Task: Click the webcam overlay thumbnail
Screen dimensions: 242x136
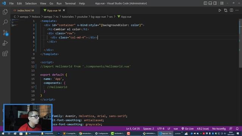Action: [x=28, y=118]
